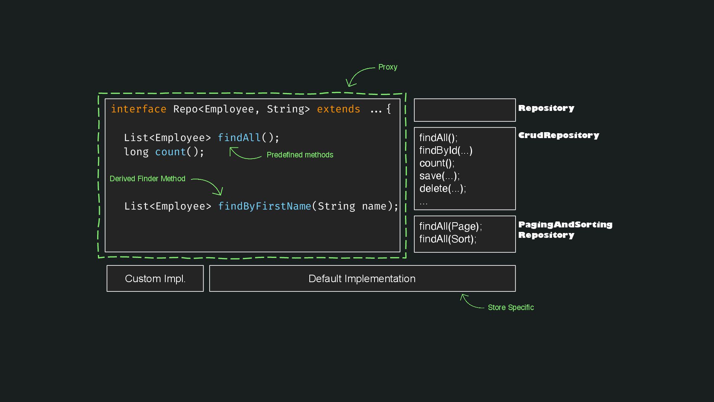
Task: Click findByFirstName in the code block
Action: 264,206
